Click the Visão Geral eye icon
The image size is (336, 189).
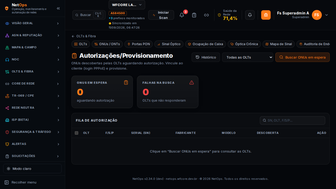click(x=7, y=23)
